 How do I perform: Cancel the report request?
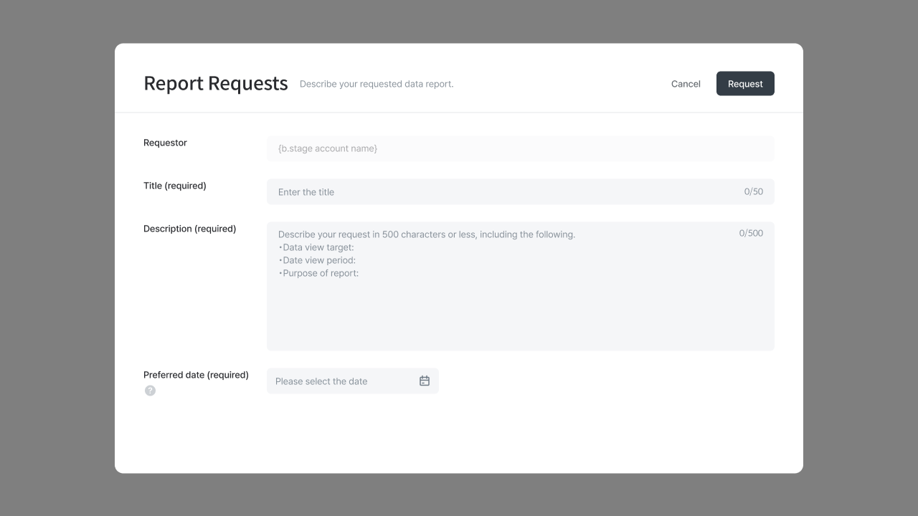pyautogui.click(x=686, y=84)
